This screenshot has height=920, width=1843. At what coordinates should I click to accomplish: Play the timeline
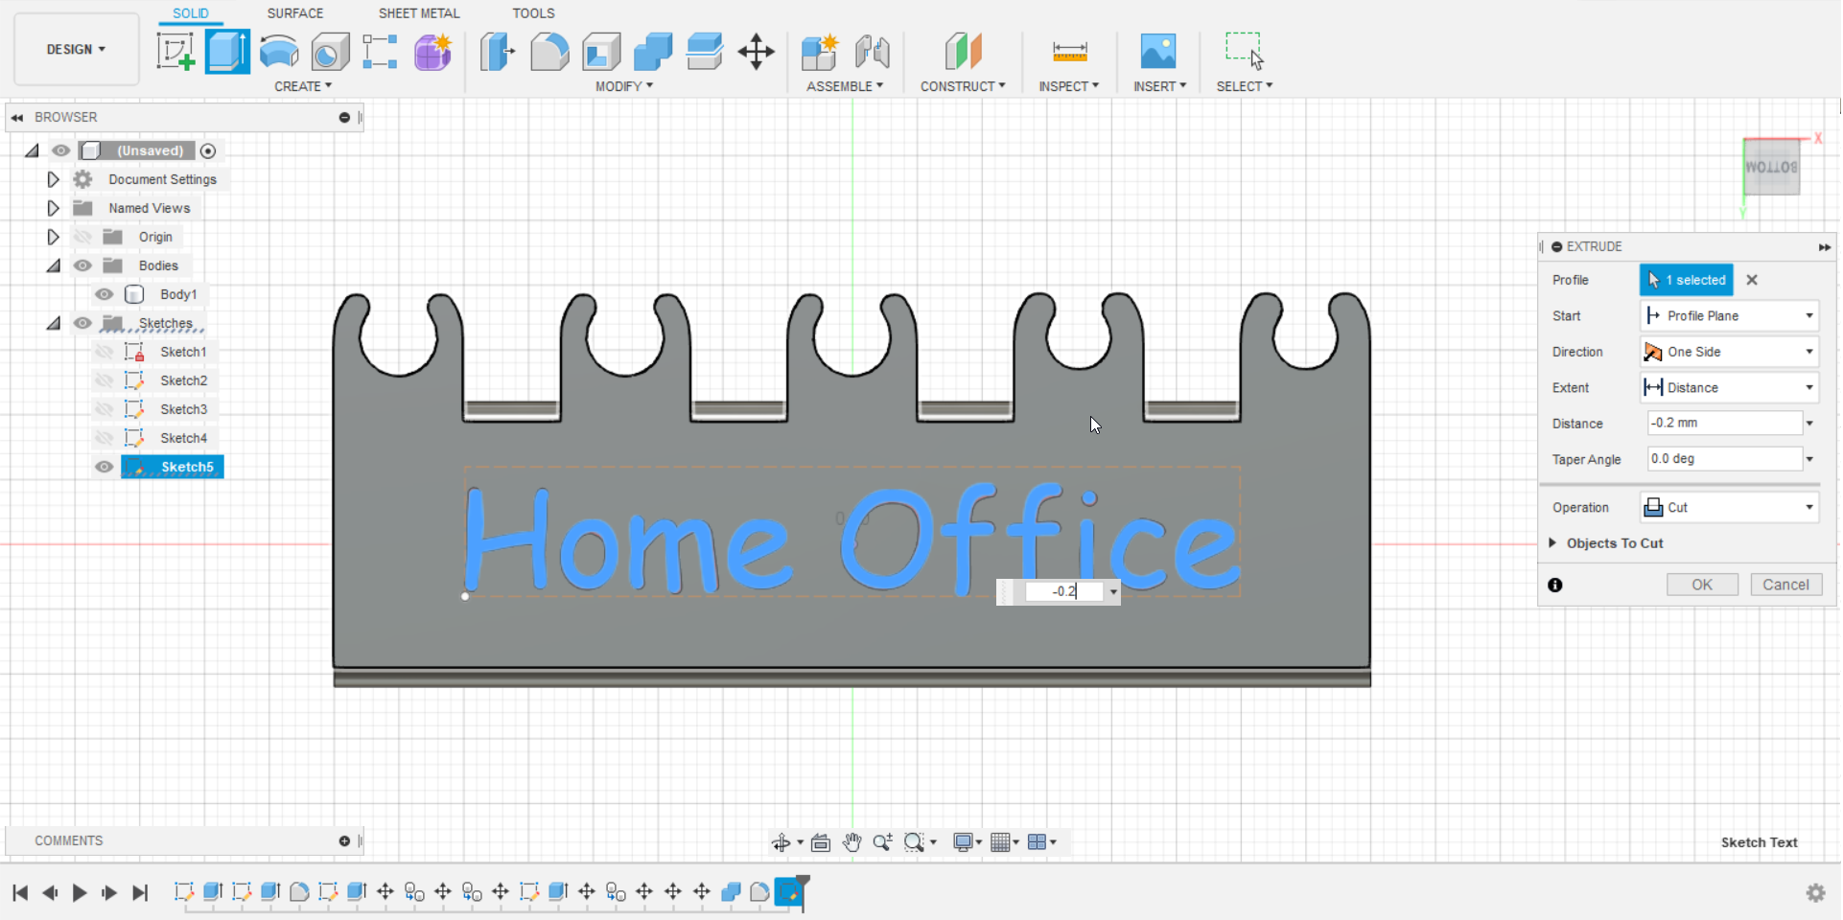pyautogui.click(x=80, y=893)
